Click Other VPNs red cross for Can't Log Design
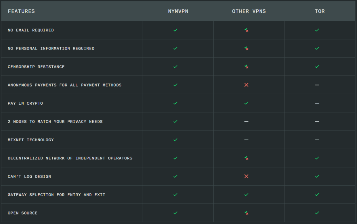Screen dimensions: 357x224 (x=246, y=176)
